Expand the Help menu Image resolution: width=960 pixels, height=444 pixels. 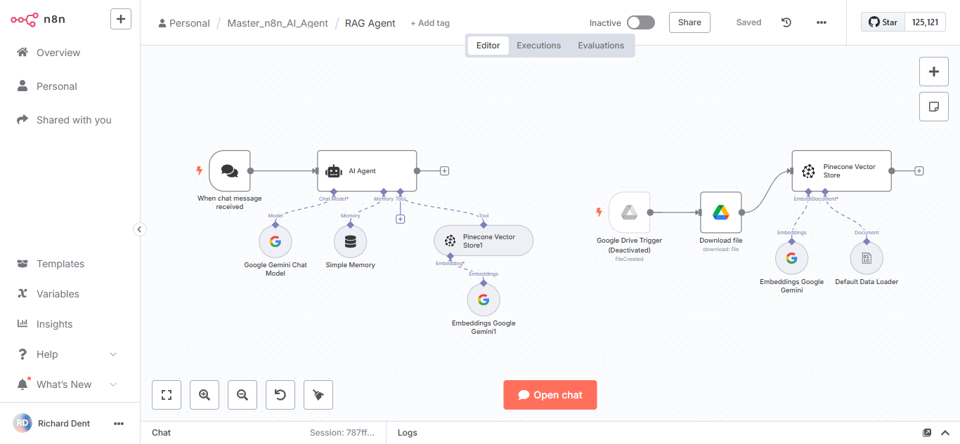tap(67, 354)
